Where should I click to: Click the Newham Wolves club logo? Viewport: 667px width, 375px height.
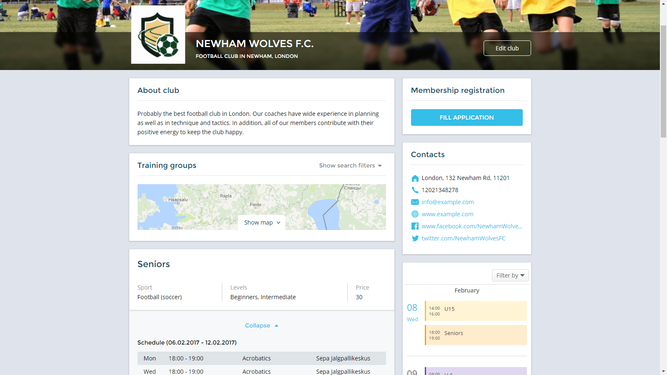click(158, 35)
